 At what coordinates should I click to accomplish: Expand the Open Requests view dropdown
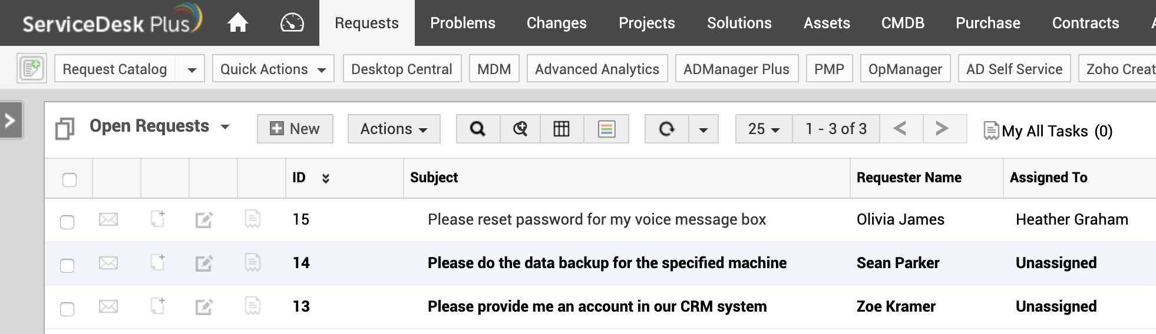tap(224, 127)
